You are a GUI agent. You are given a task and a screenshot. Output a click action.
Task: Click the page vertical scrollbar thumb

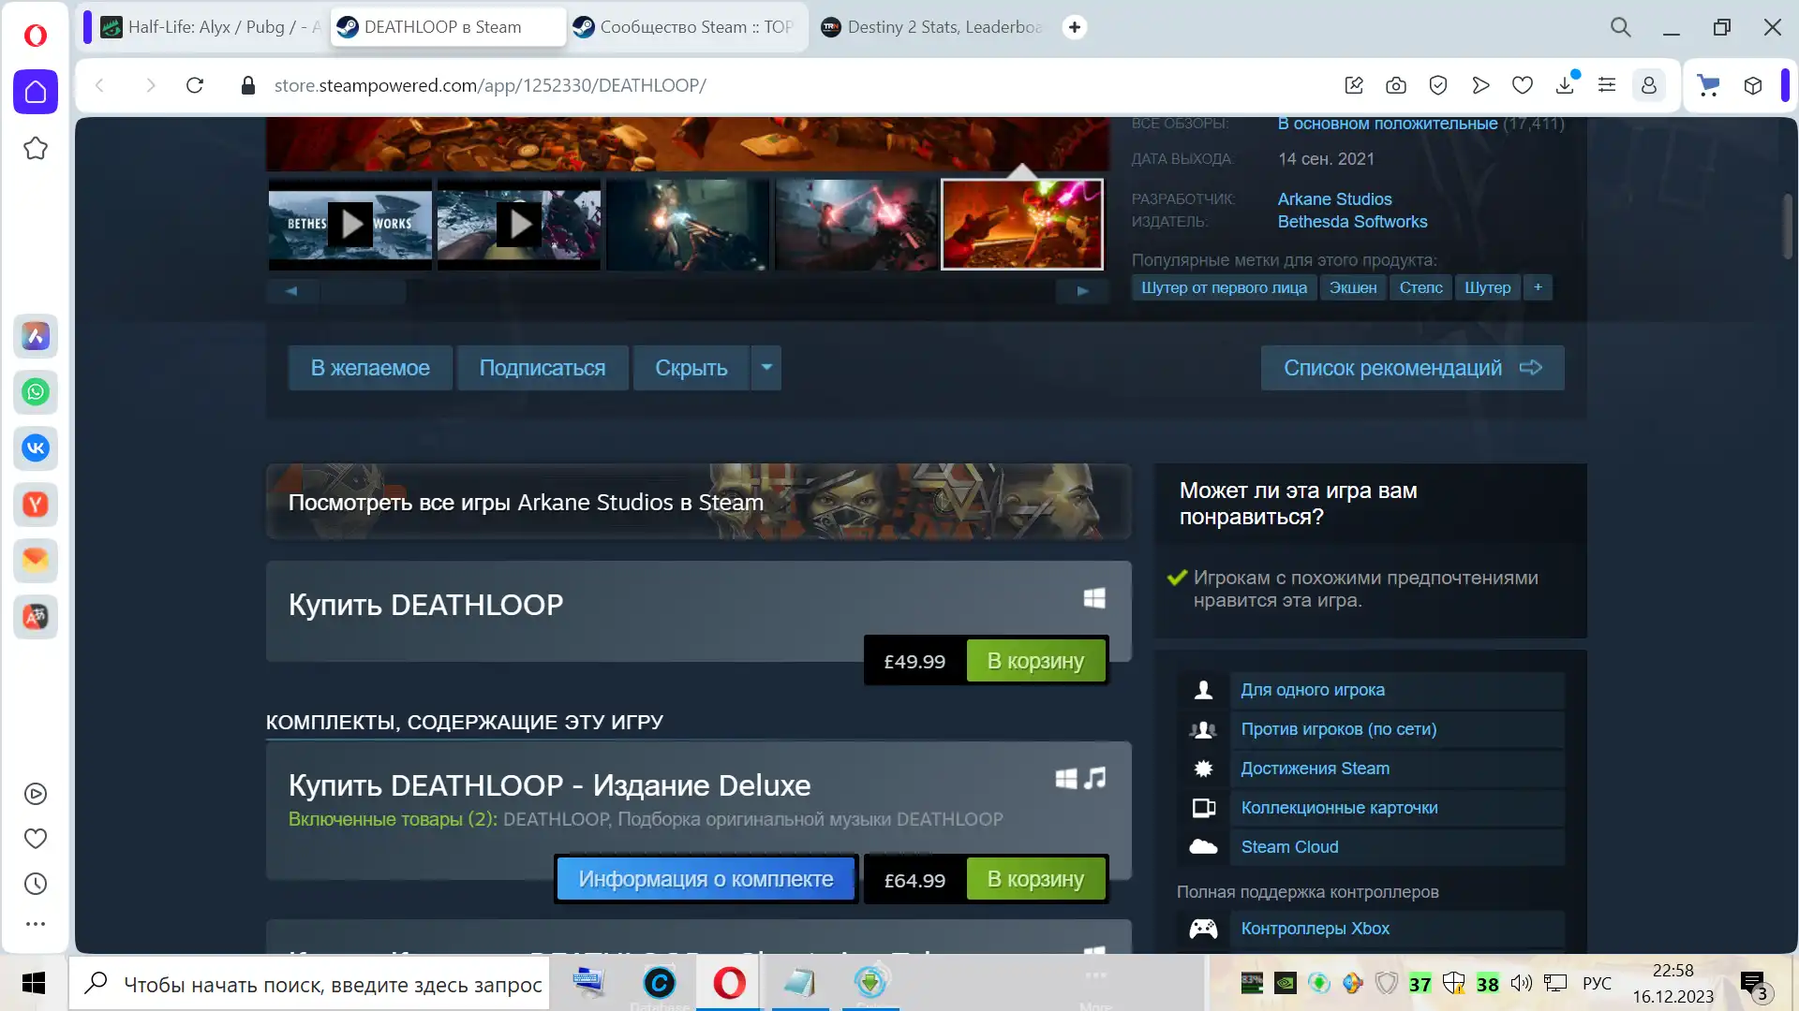[x=1788, y=227]
